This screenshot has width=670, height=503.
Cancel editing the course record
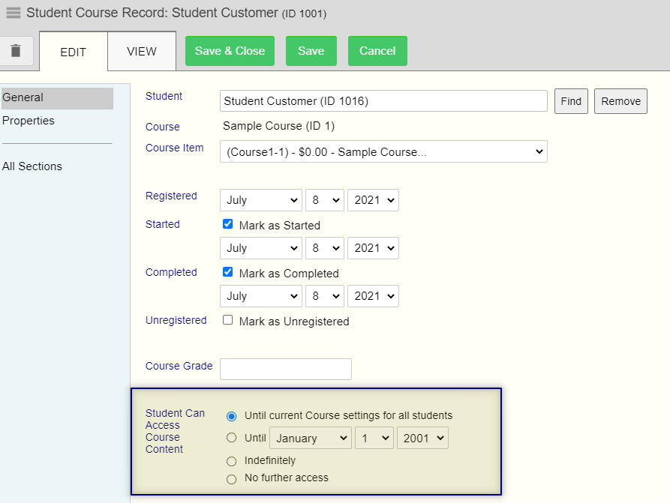[x=377, y=51]
